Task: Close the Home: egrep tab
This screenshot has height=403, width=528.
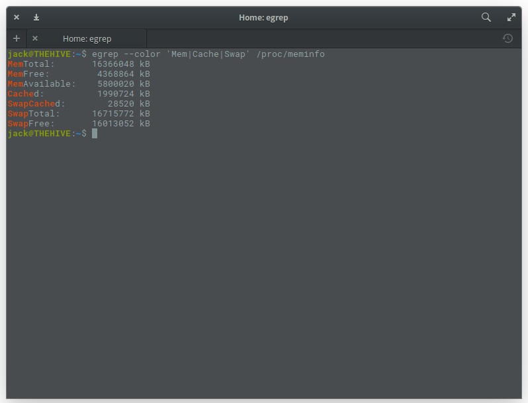Action: point(35,38)
